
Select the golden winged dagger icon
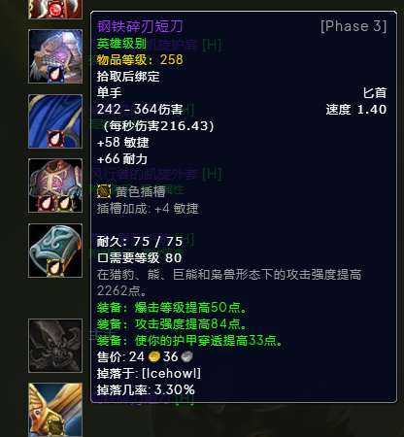pos(55,410)
